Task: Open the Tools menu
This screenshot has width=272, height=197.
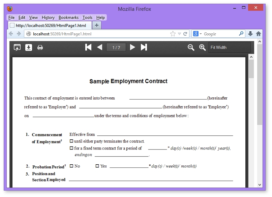Action: [x=87, y=18]
